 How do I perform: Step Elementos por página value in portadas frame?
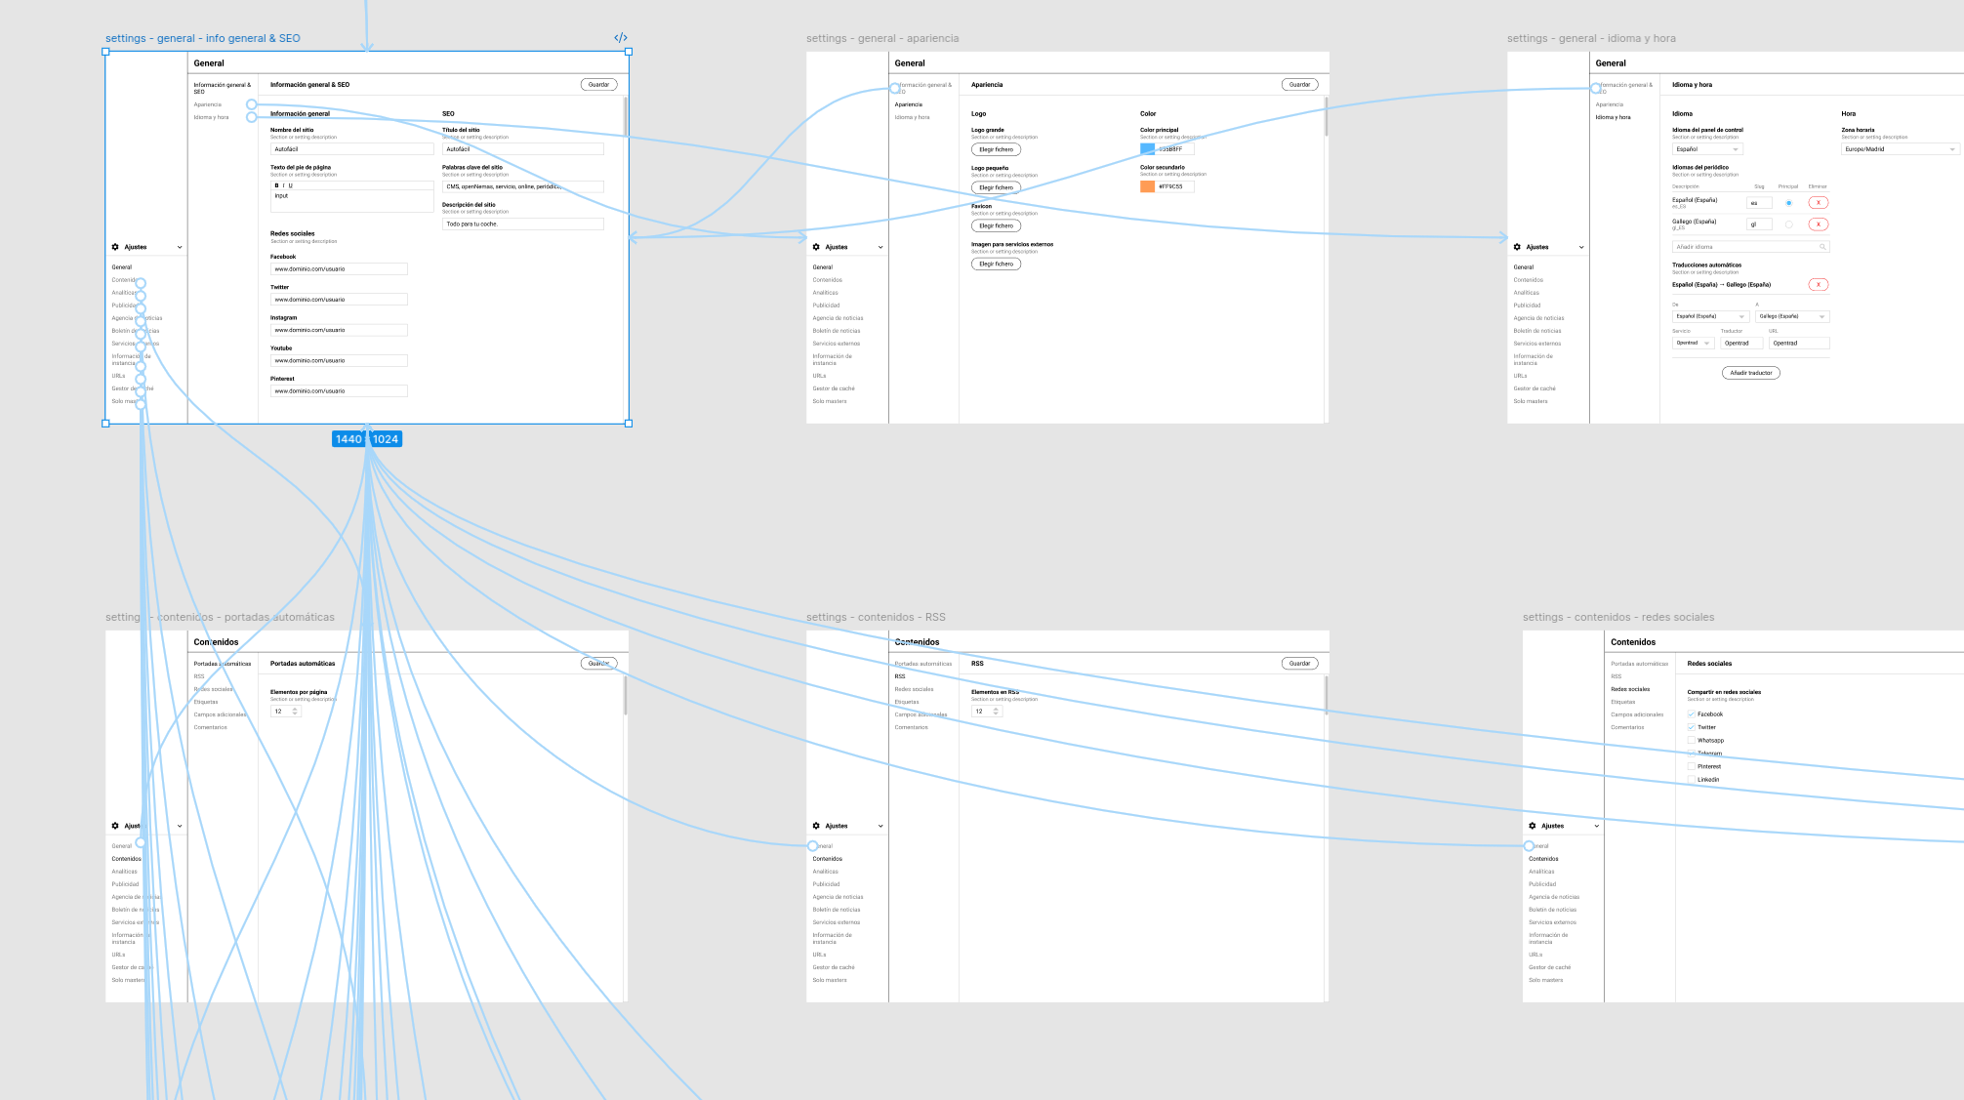pos(295,712)
